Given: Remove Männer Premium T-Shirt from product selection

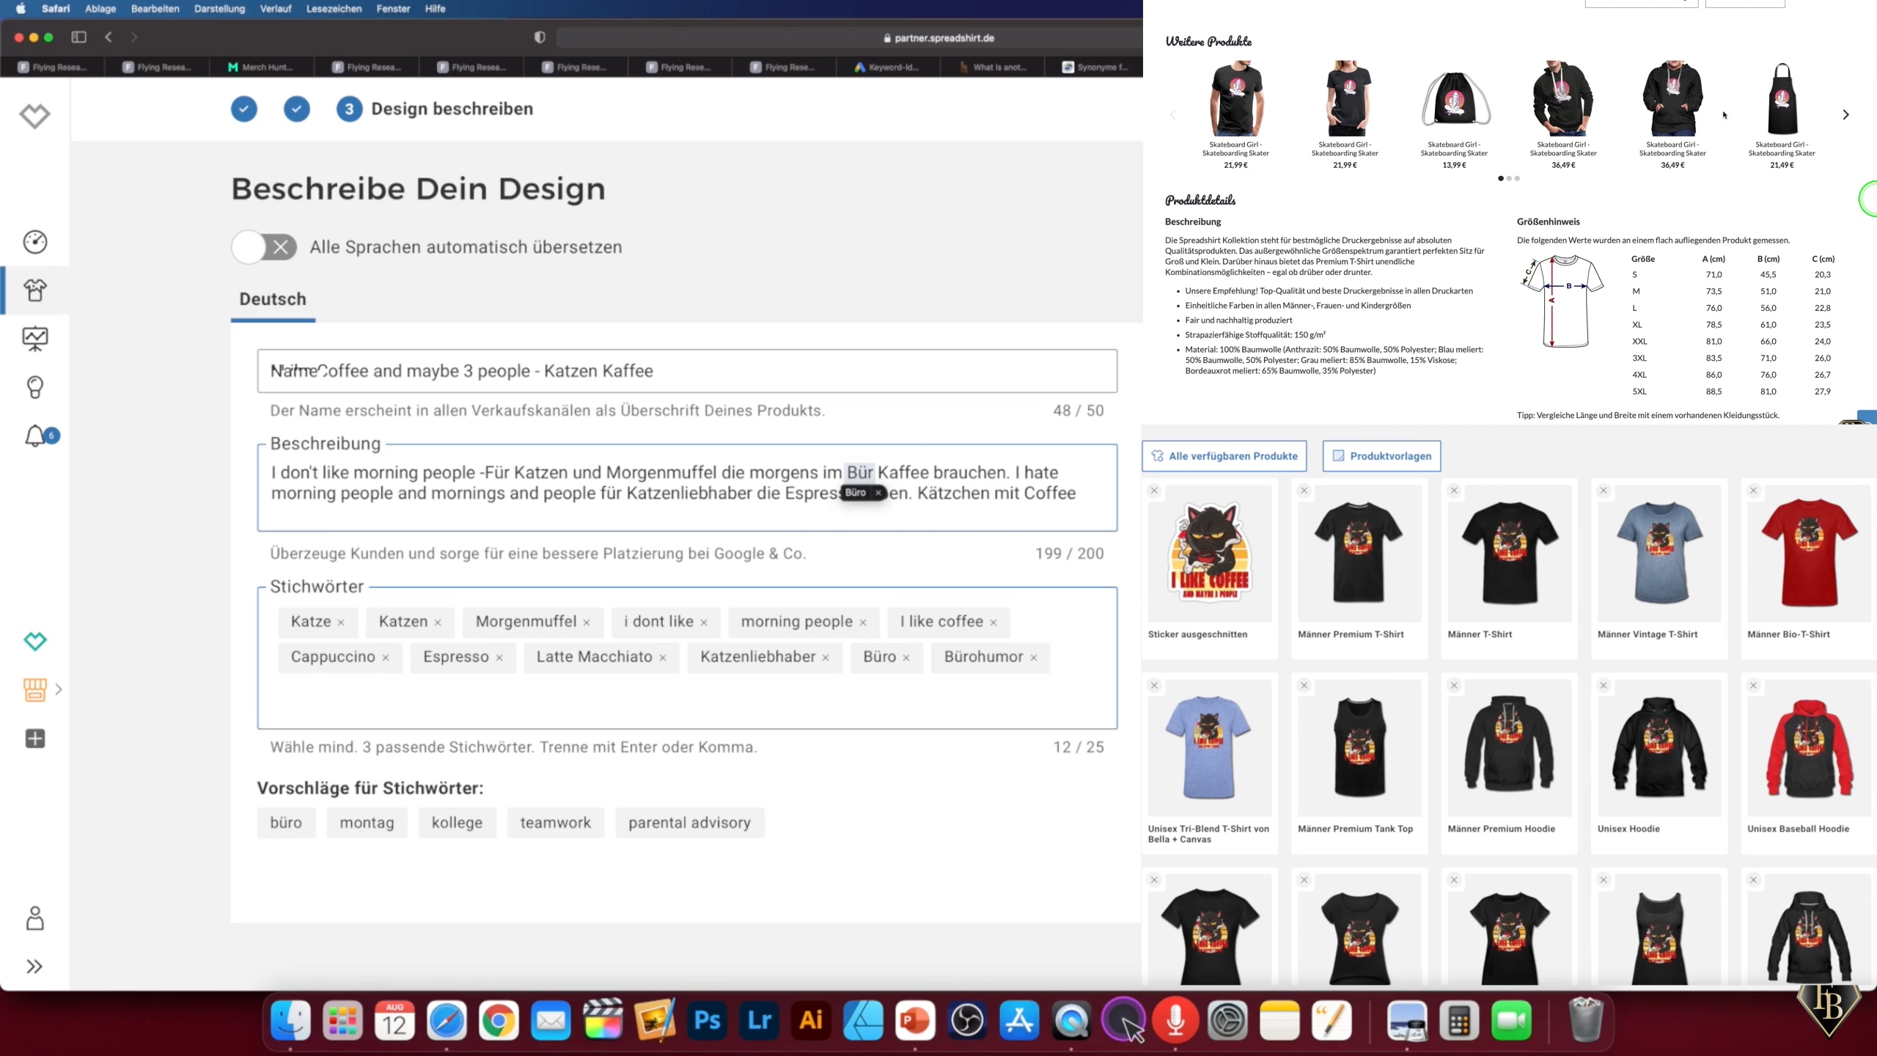Looking at the screenshot, I should coord(1304,491).
